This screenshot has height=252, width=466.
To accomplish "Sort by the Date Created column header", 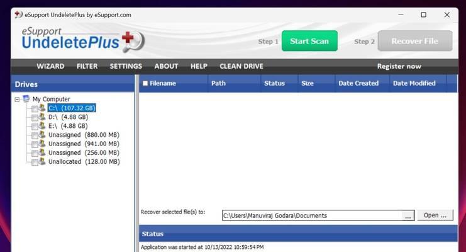I will [362, 83].
